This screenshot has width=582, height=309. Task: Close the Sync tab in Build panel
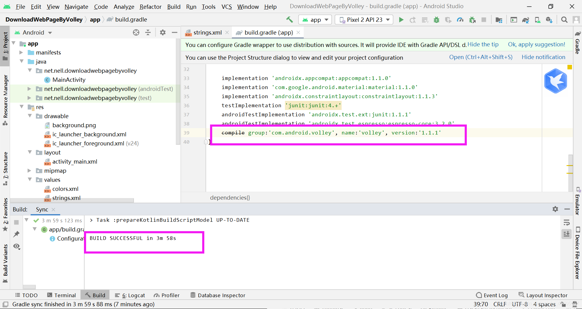click(x=53, y=209)
